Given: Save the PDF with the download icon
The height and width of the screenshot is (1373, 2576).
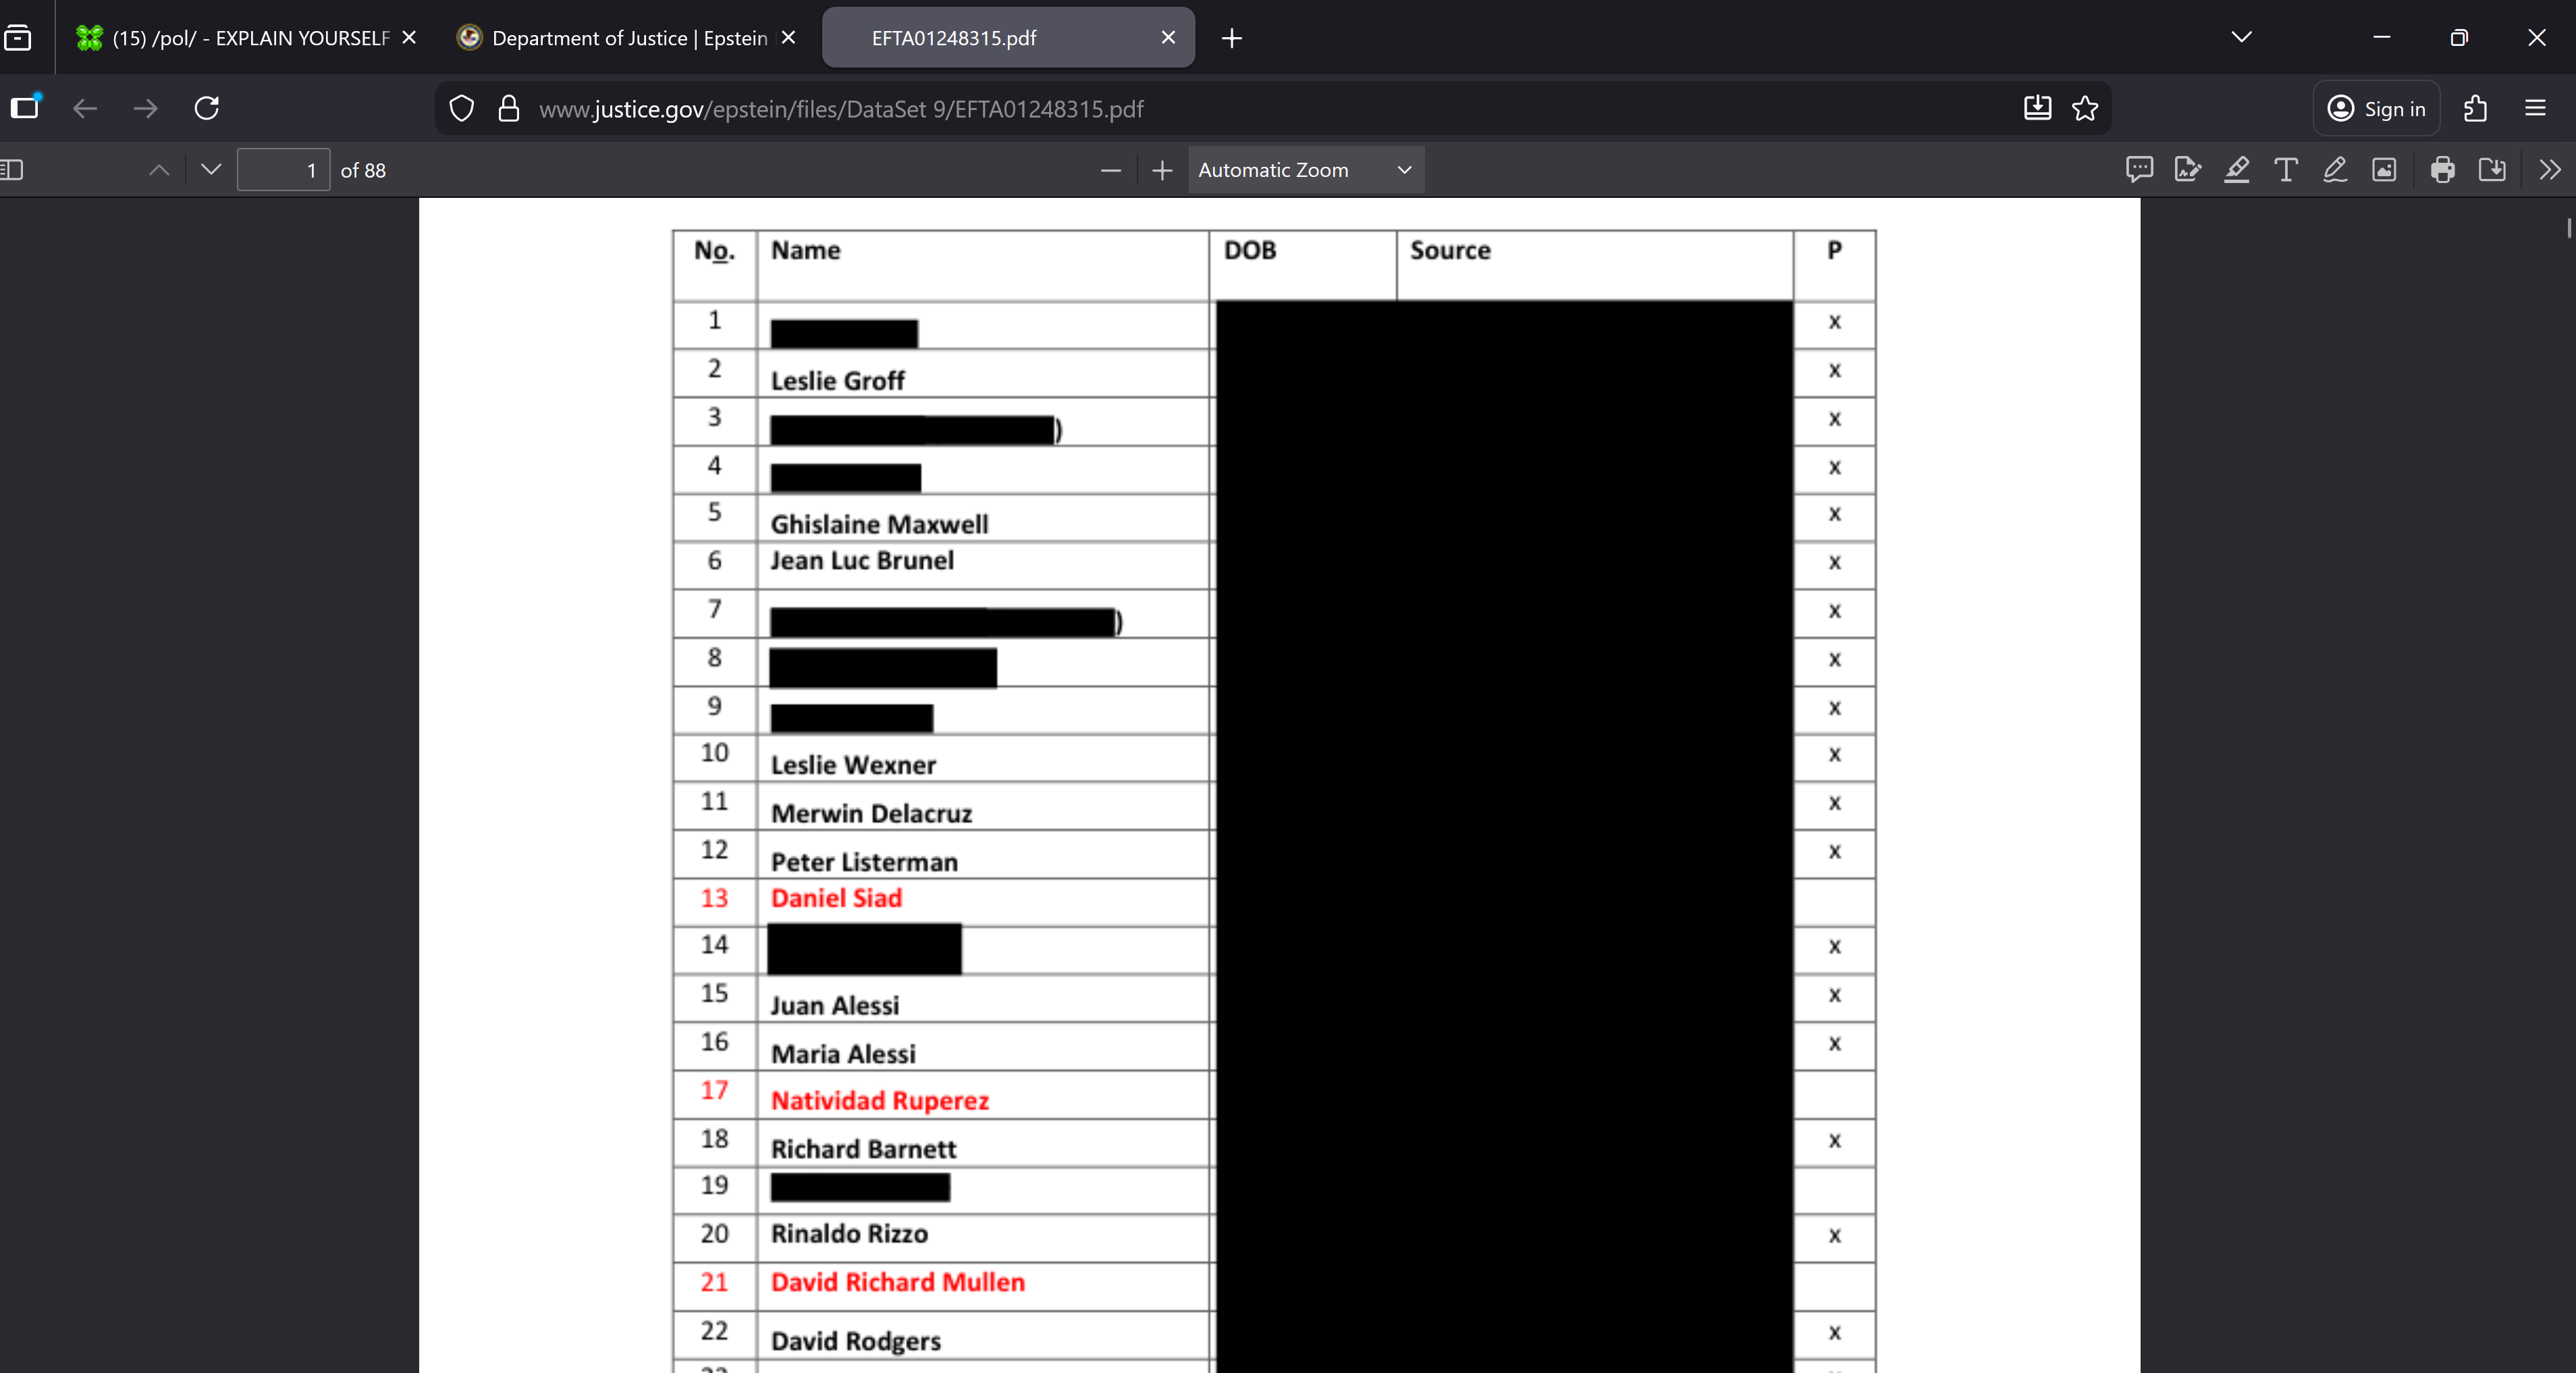Looking at the screenshot, I should click(2492, 169).
